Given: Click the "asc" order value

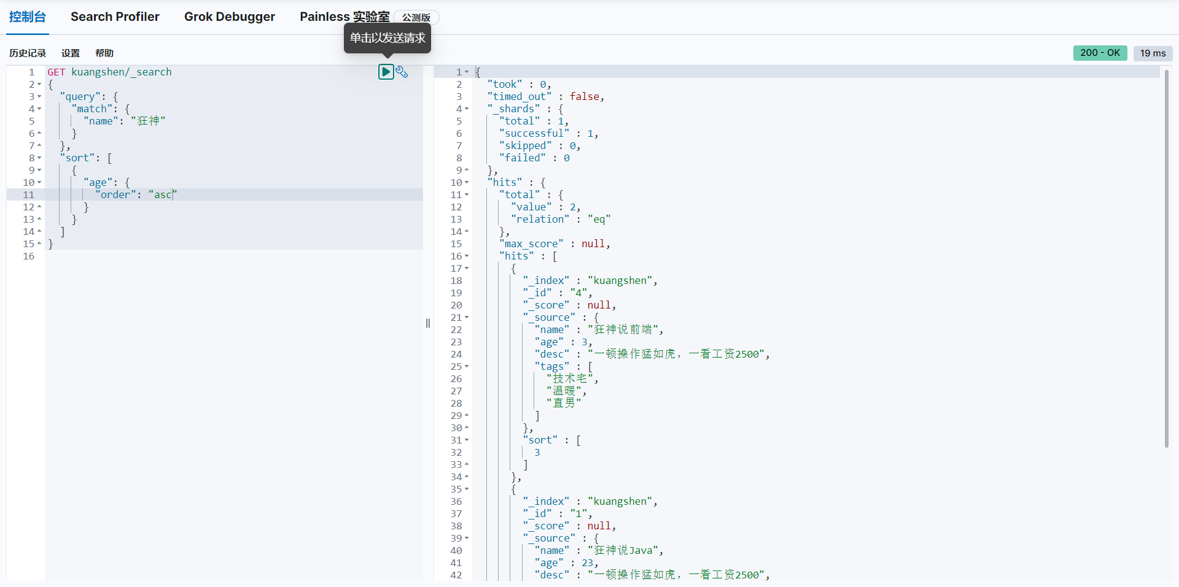Looking at the screenshot, I should tap(163, 194).
